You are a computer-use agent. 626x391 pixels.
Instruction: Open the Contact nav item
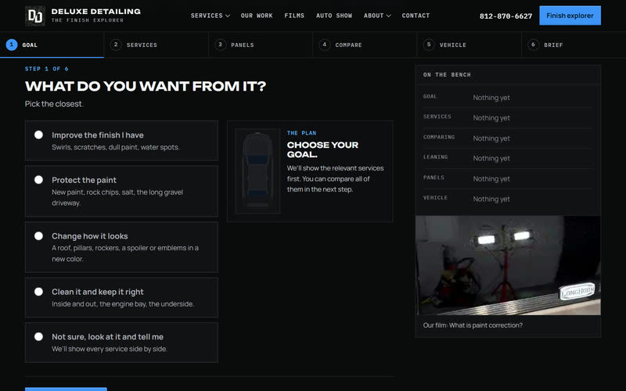click(416, 16)
